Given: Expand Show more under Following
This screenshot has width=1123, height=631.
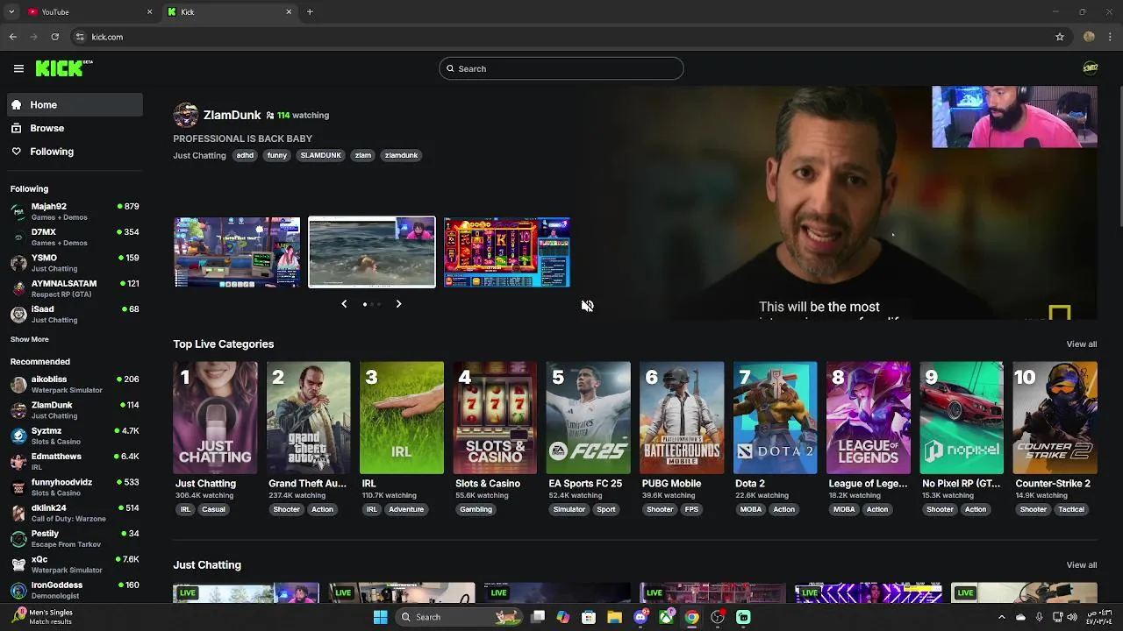Looking at the screenshot, I should (x=30, y=339).
